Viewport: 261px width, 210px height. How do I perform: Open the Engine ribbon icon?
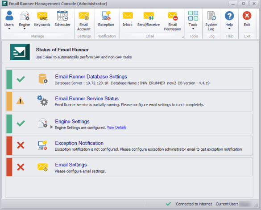25,16
